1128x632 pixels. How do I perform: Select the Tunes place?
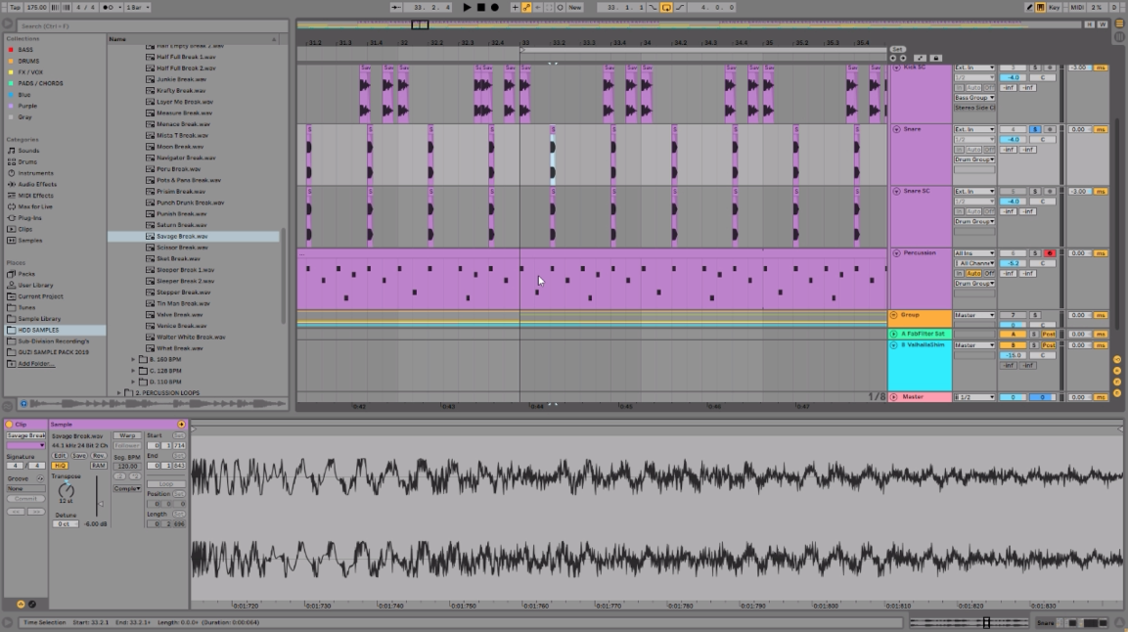click(x=26, y=308)
